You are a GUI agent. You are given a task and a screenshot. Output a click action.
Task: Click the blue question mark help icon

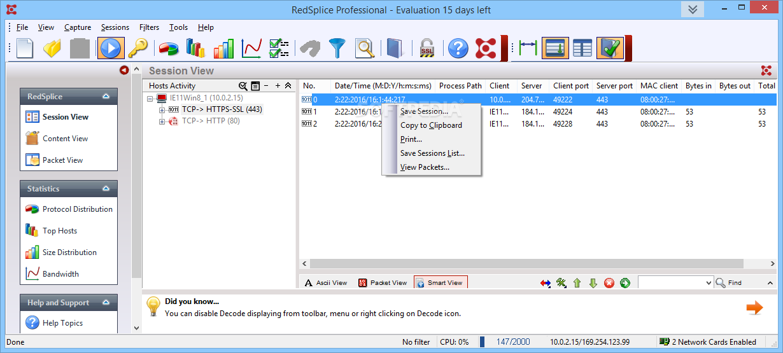458,48
